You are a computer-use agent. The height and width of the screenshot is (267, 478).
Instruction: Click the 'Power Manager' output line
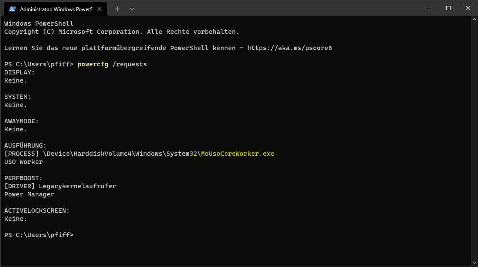29,194
